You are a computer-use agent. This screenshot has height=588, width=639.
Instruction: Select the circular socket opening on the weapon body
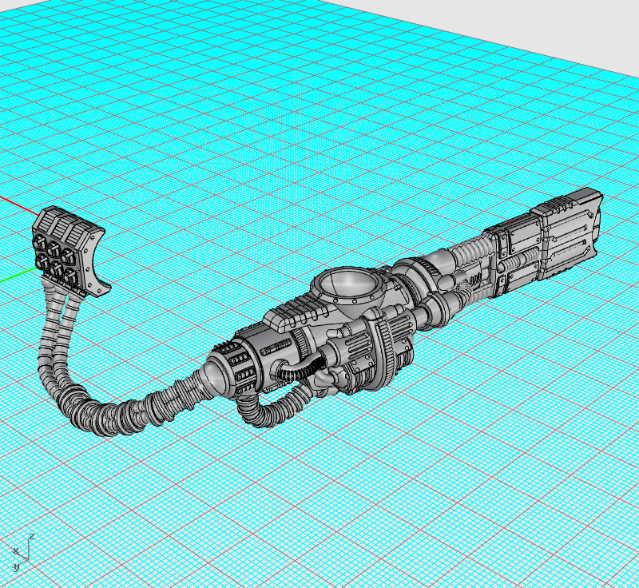[350, 284]
